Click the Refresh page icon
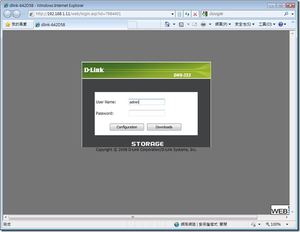Screen dimensions: 300x232 pos(187,14)
